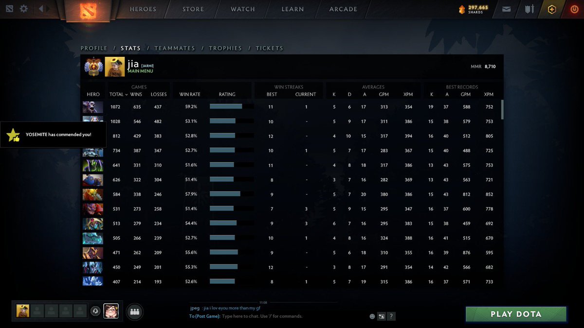The width and height of the screenshot is (584, 328).
Task: Click the chat help question mark icon
Action: (x=391, y=316)
